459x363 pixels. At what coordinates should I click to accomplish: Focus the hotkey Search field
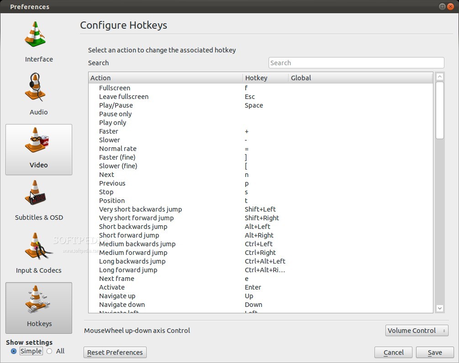coord(356,63)
